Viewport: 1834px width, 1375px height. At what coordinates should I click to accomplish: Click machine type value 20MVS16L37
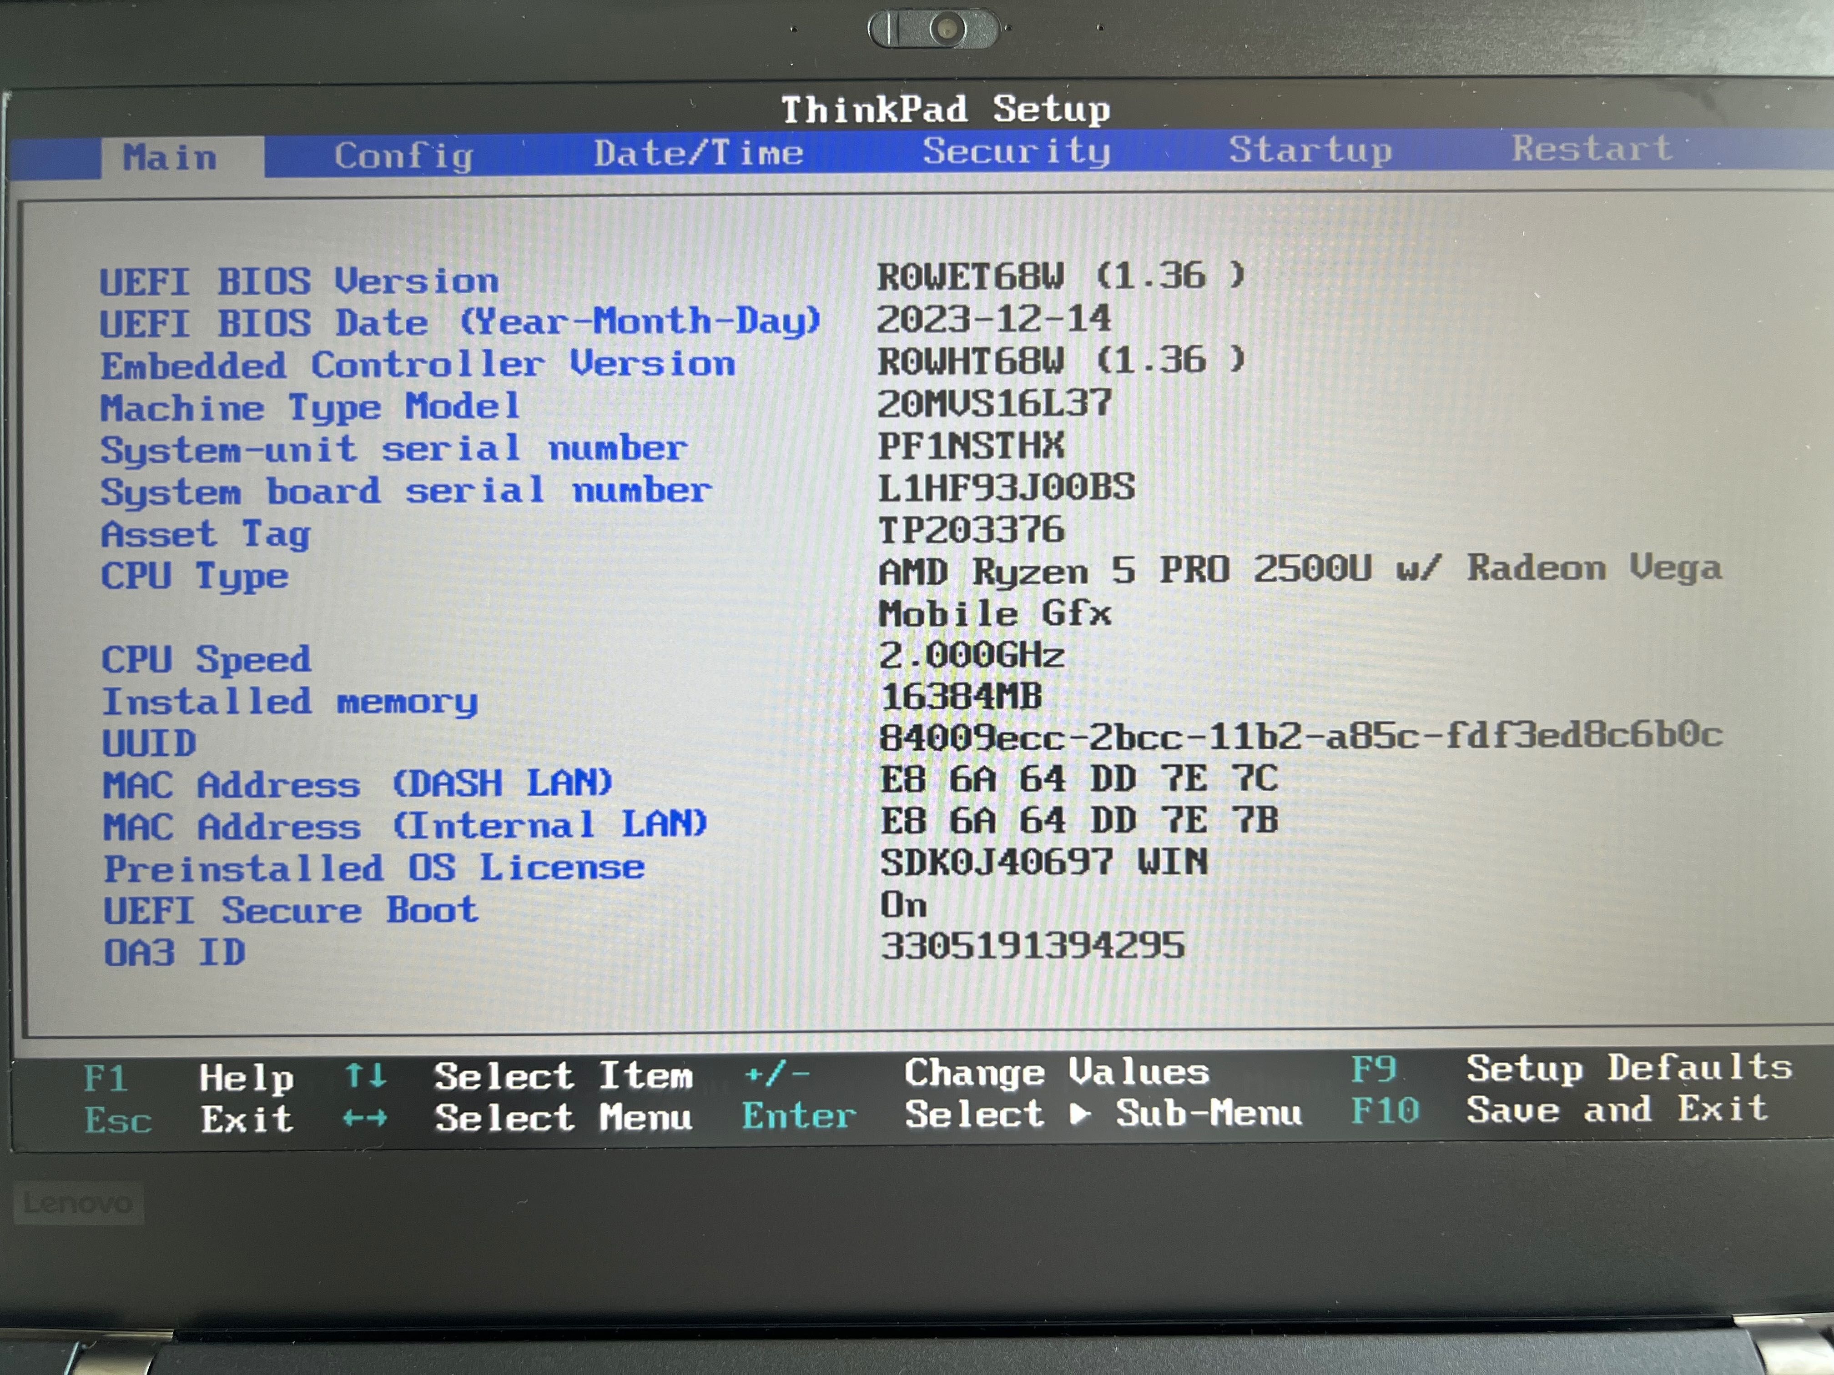[994, 404]
